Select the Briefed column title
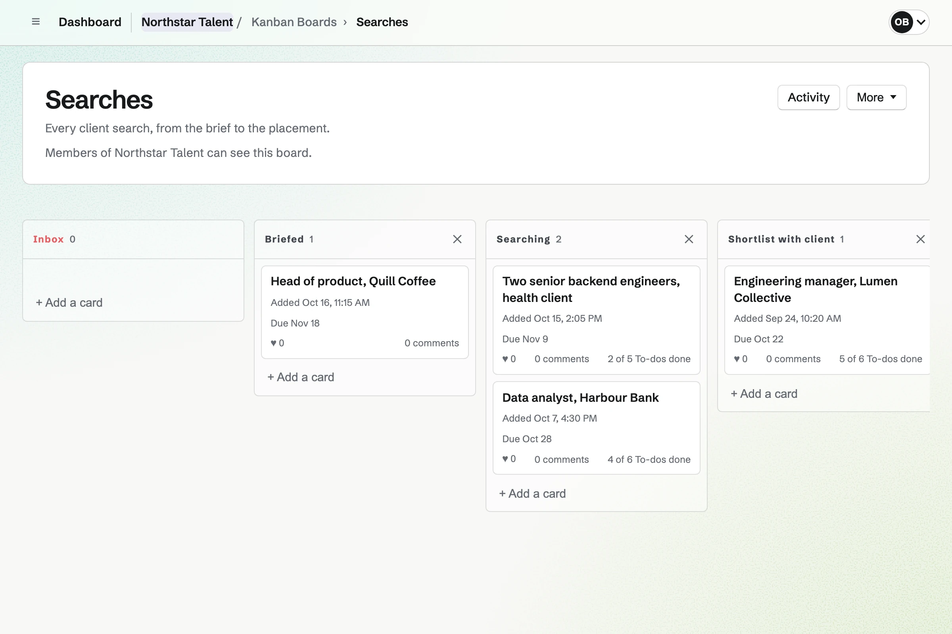Viewport: 952px width, 634px height. [284, 239]
